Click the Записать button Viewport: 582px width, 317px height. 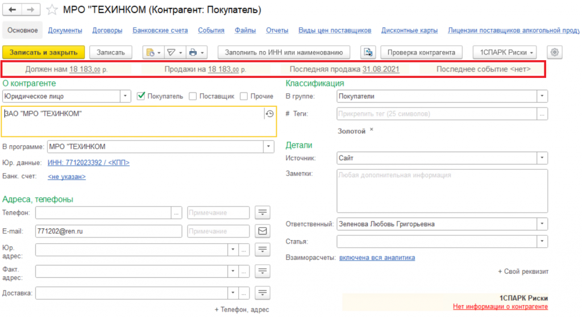coord(111,52)
